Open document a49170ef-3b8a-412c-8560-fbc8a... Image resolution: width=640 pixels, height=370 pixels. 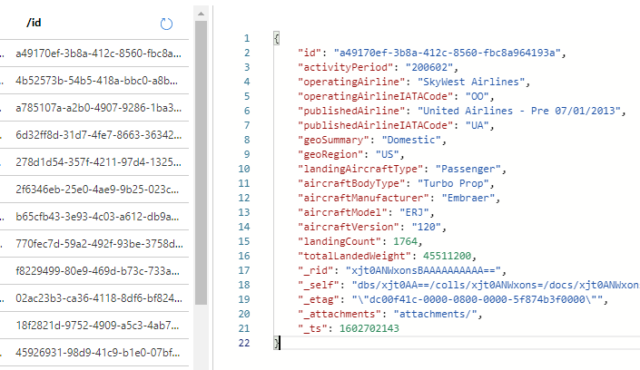point(98,54)
